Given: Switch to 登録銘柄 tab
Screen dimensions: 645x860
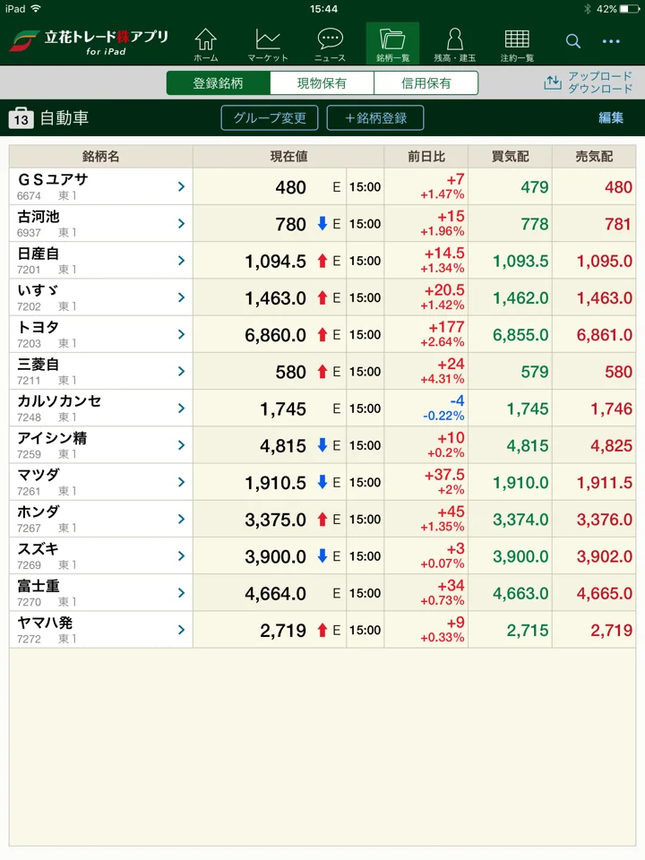Looking at the screenshot, I should 219,82.
